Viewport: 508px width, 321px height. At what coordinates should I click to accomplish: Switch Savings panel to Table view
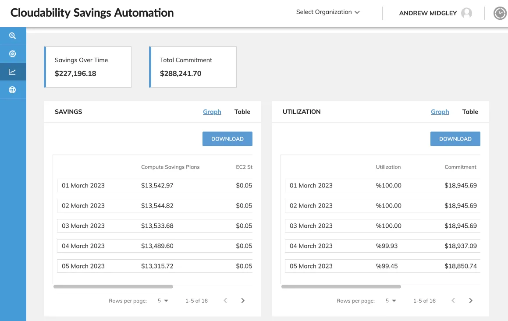pos(242,112)
